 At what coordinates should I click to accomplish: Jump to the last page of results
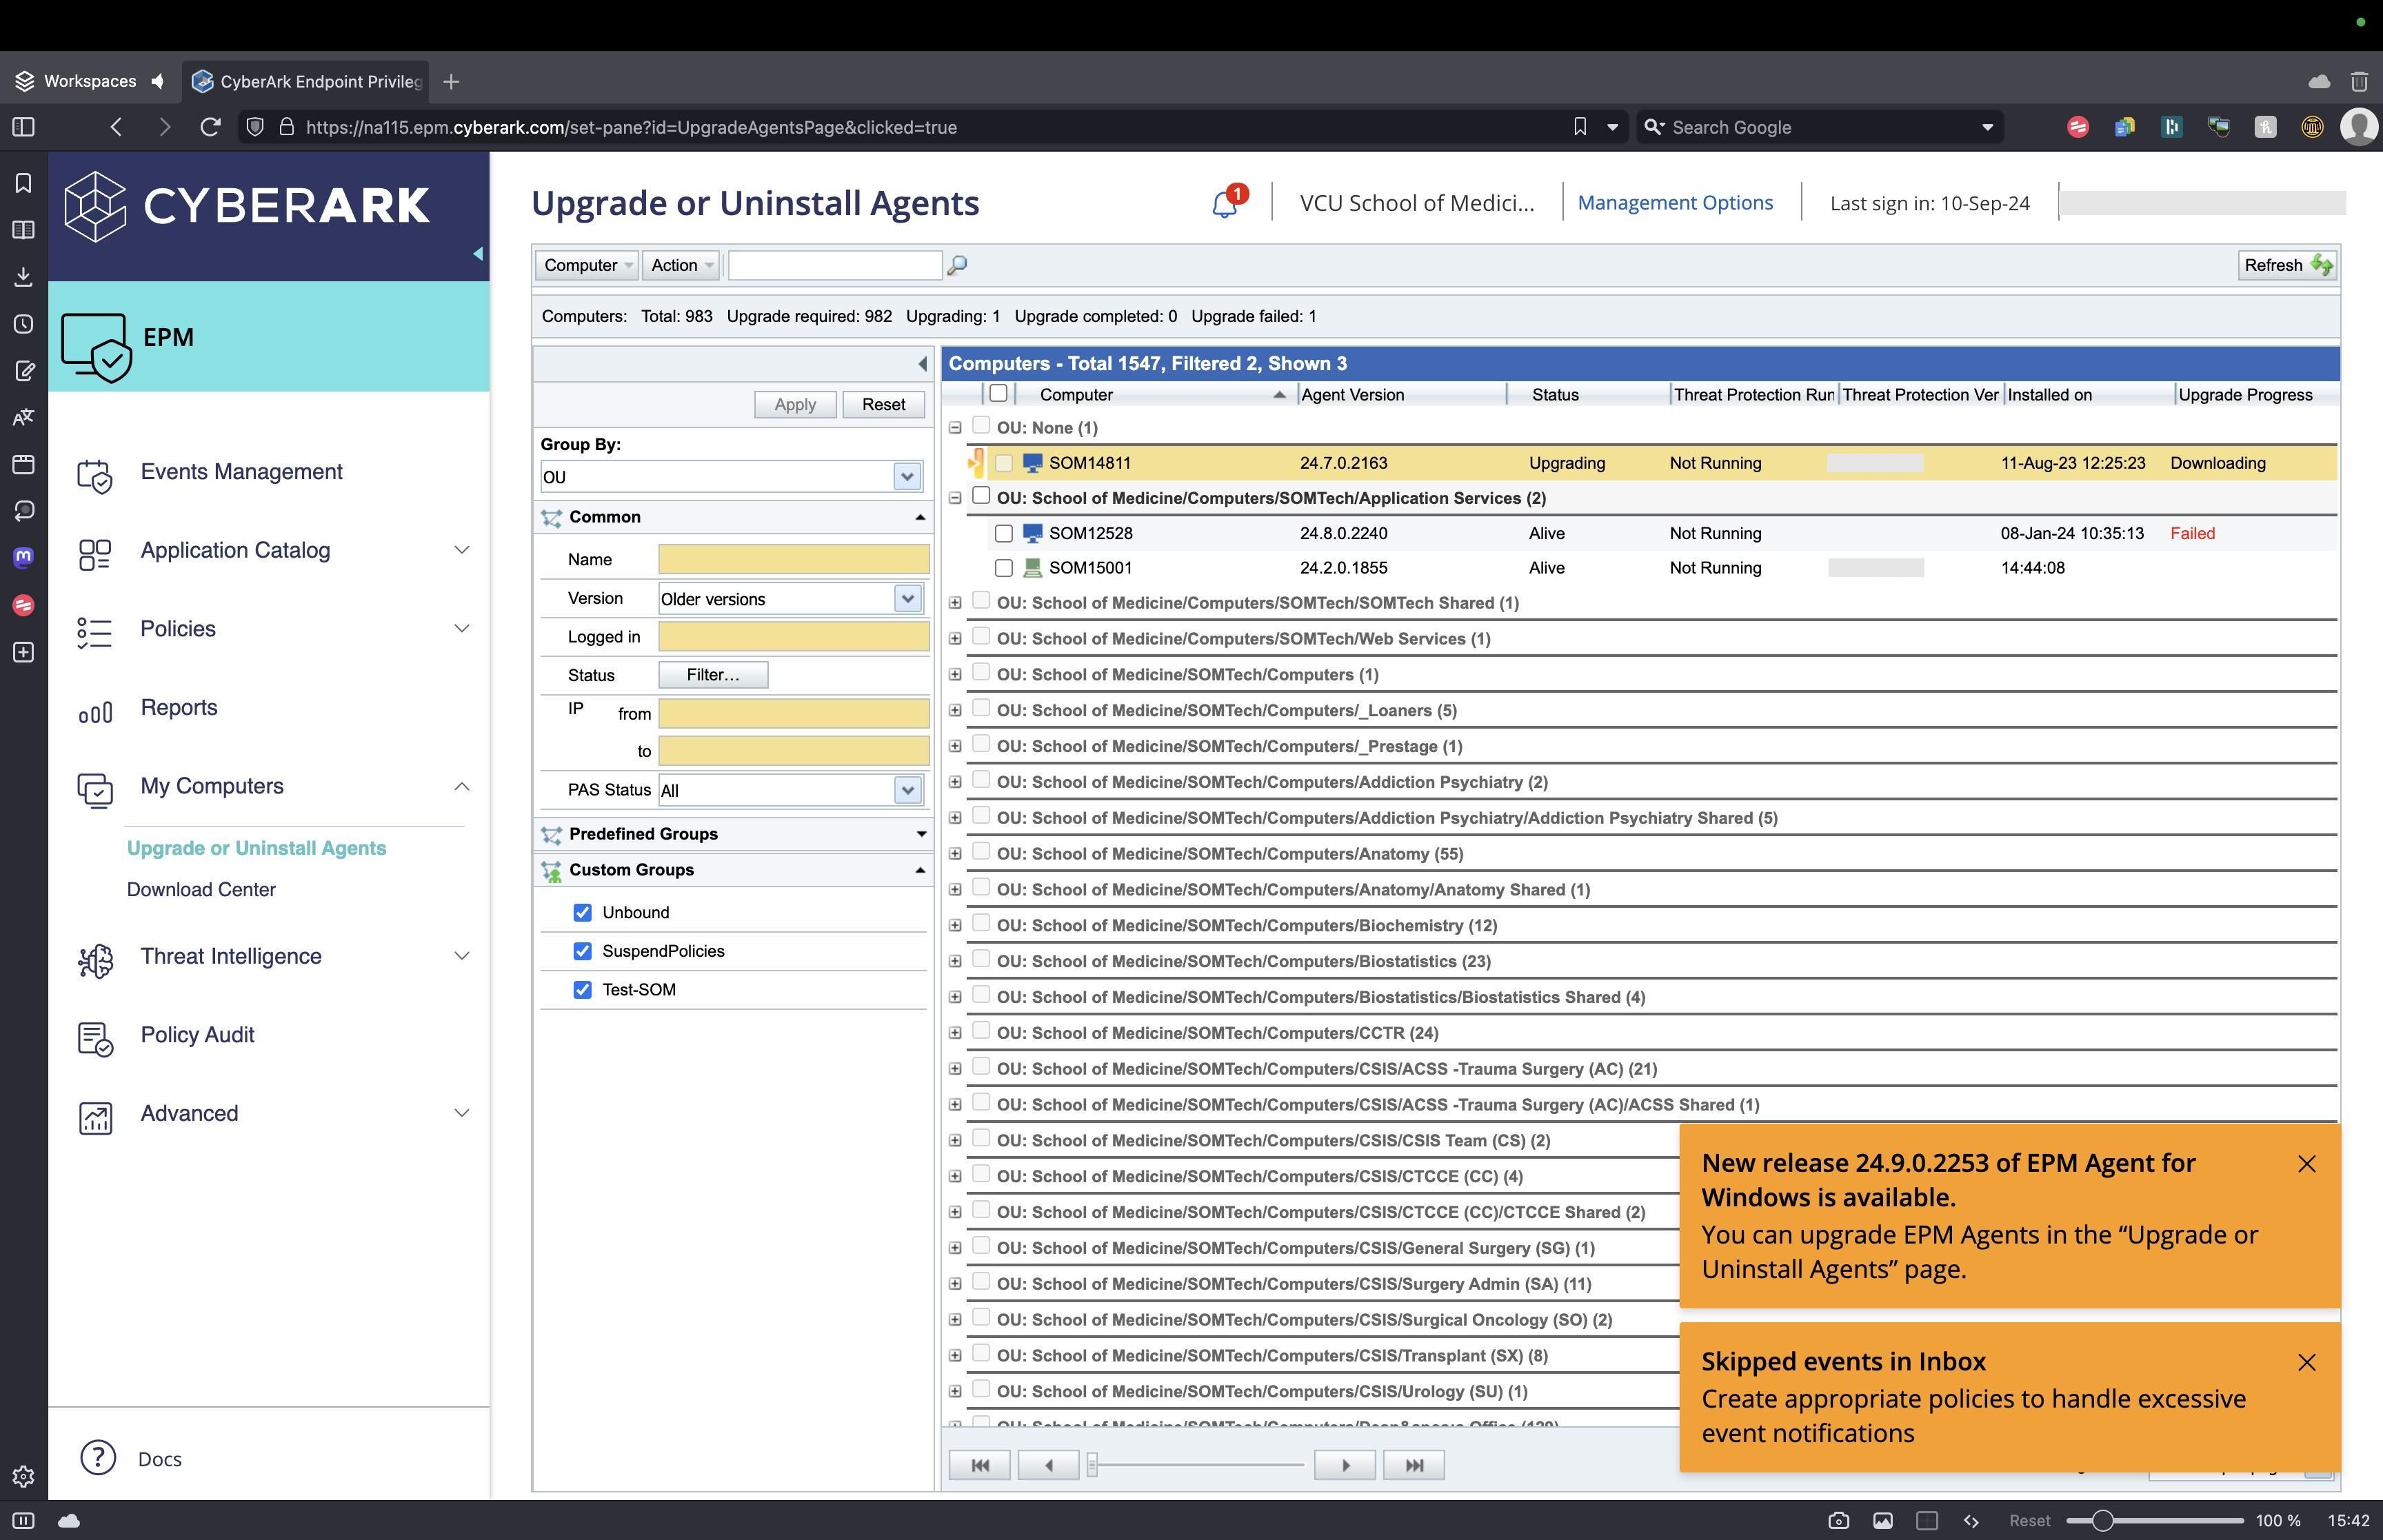(x=1413, y=1465)
